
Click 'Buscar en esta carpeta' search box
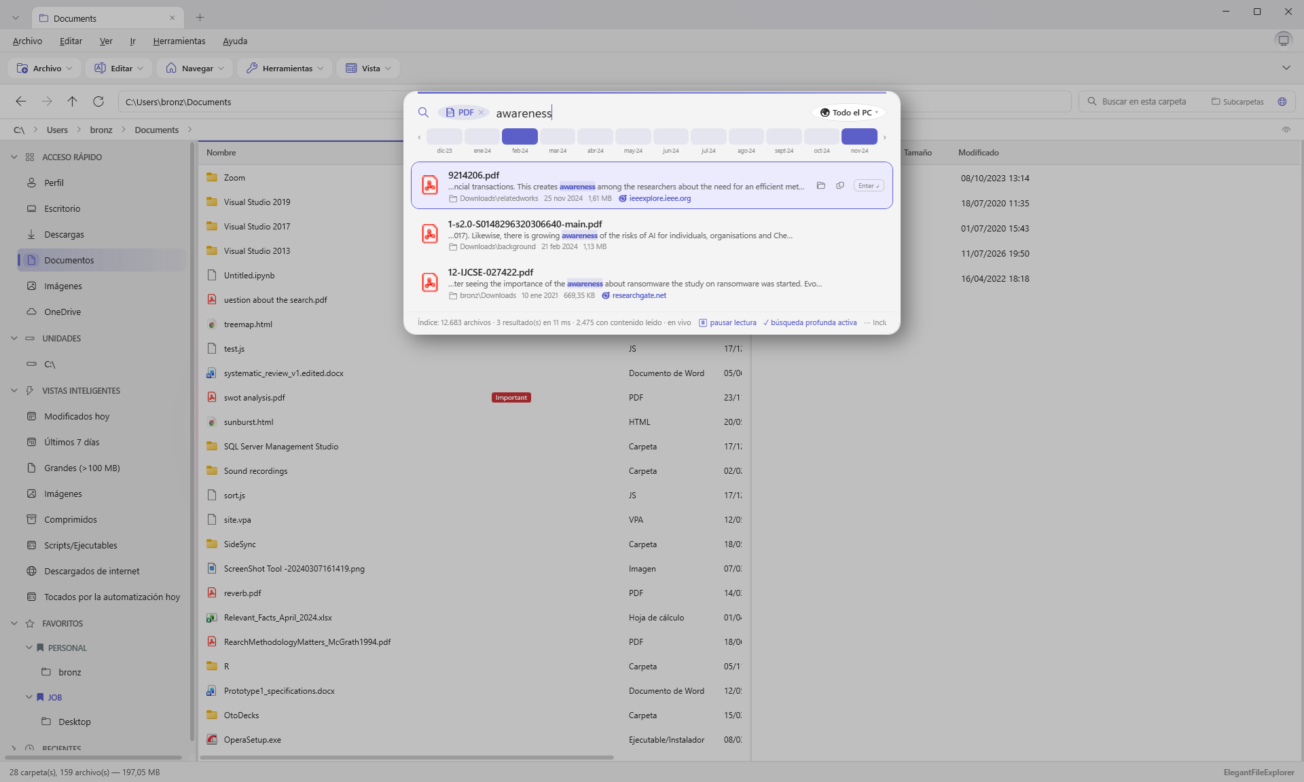pyautogui.click(x=1144, y=101)
